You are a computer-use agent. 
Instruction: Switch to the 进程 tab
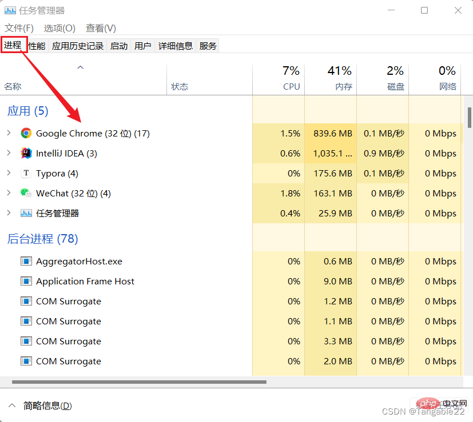[x=13, y=45]
